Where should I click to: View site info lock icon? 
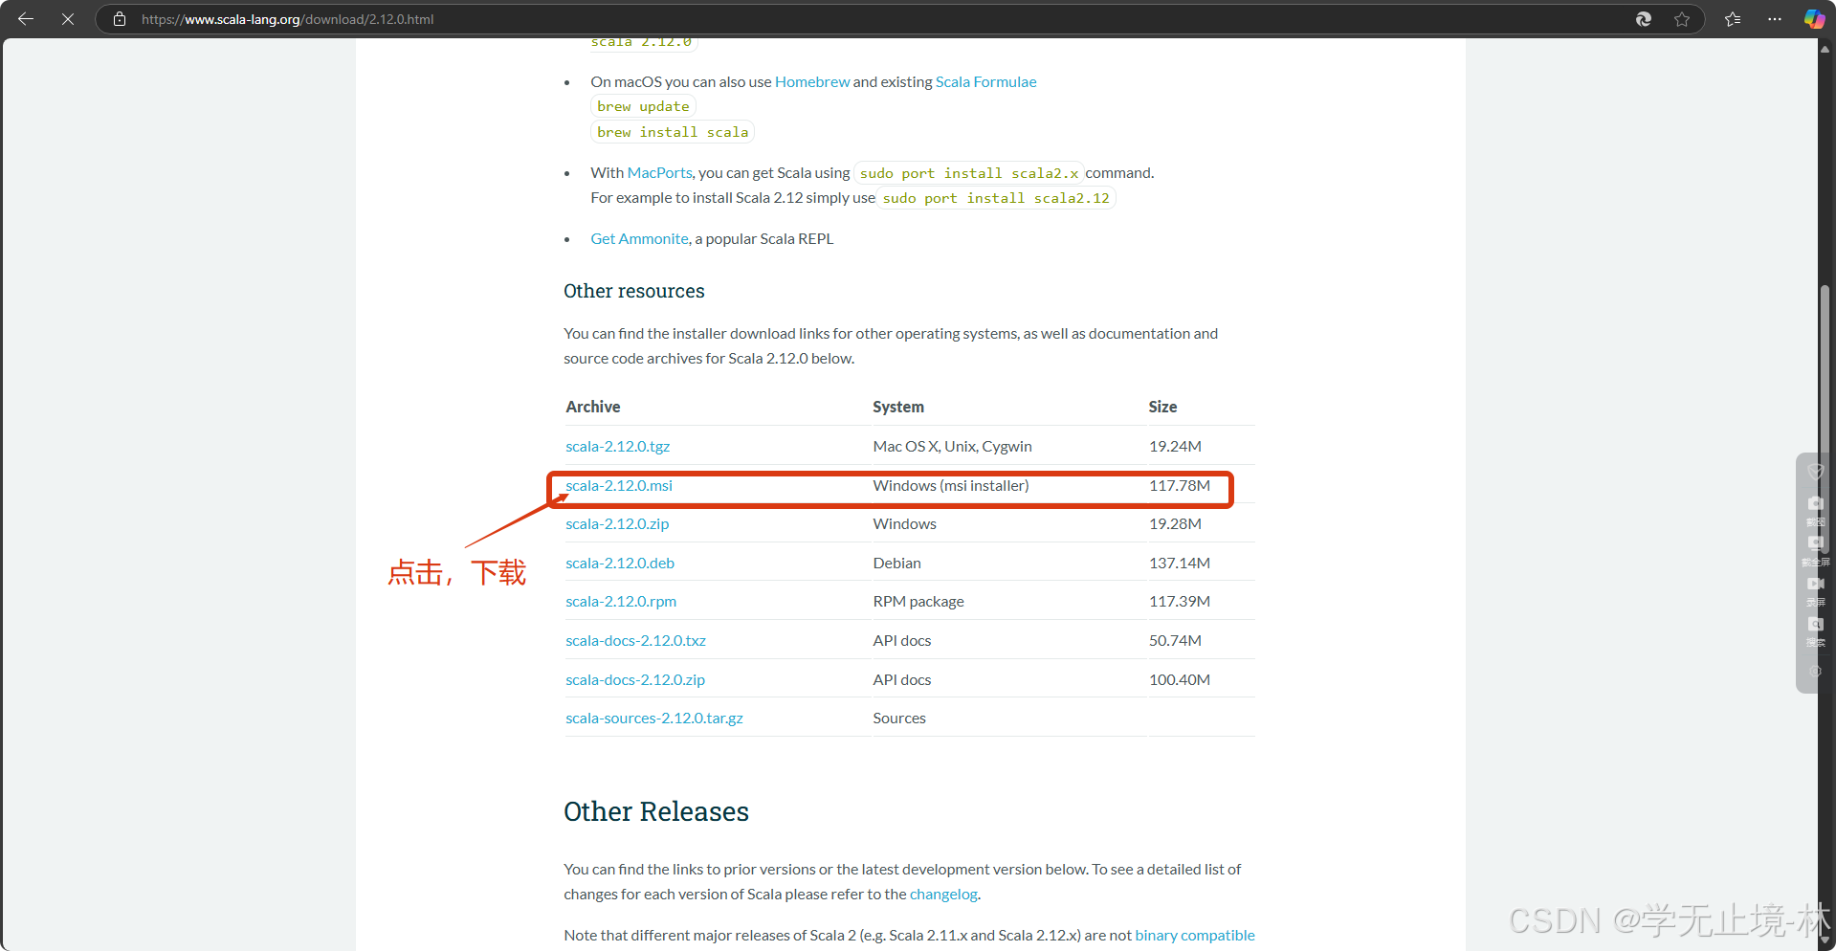coord(120,19)
